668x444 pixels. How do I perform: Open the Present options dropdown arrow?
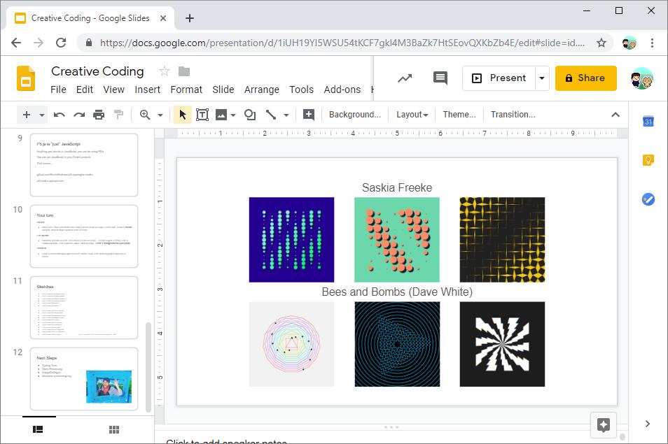542,78
